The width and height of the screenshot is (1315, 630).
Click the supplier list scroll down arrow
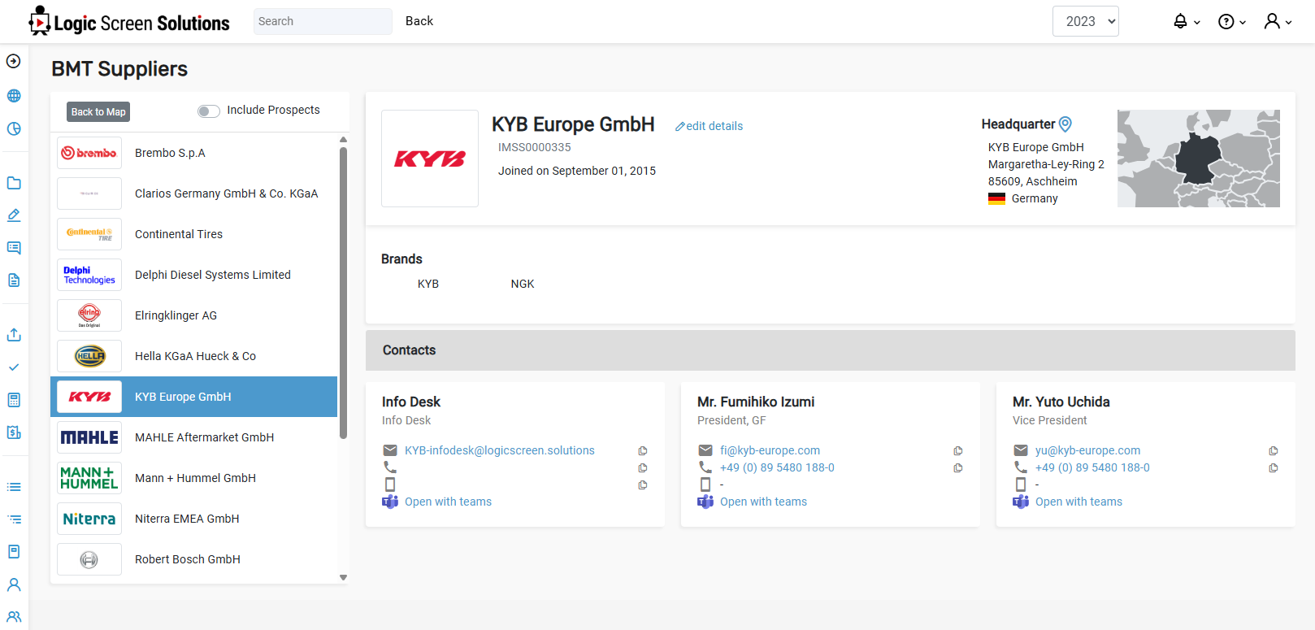(x=343, y=578)
